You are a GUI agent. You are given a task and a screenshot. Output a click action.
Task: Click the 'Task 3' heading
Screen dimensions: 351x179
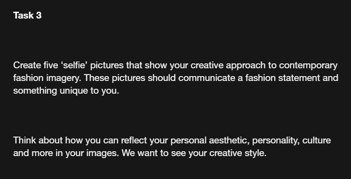pyautogui.click(x=27, y=16)
